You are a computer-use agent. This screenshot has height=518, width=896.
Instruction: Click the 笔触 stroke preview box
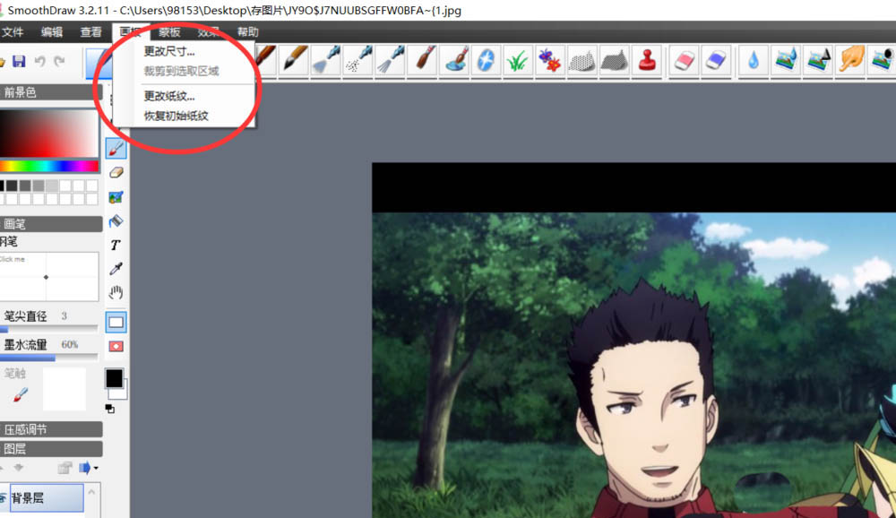coord(64,389)
